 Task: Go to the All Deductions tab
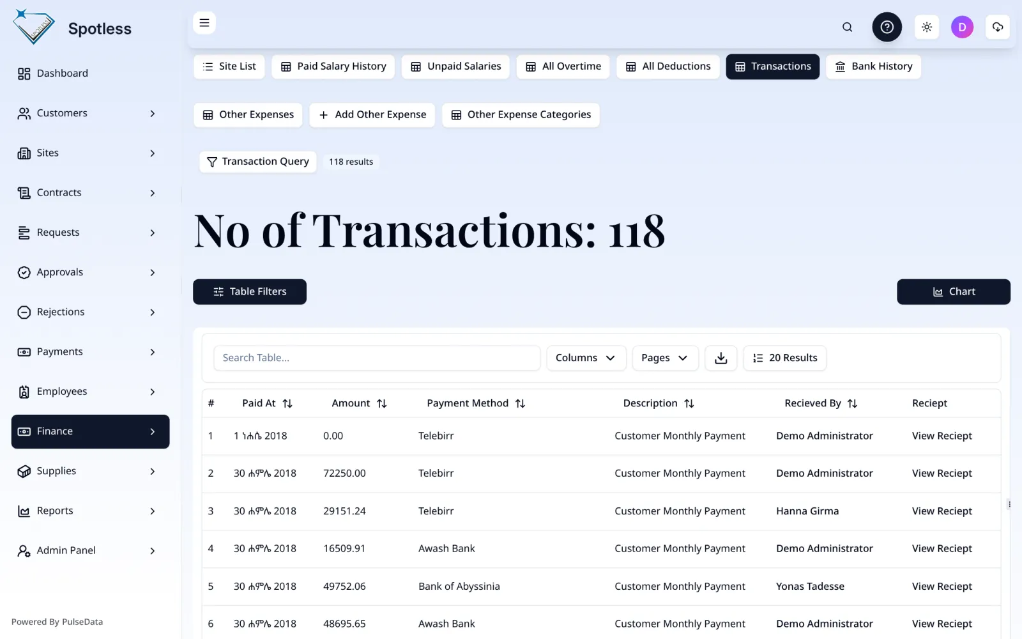667,66
